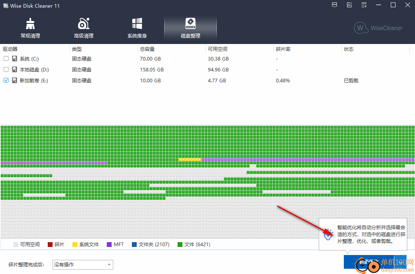Select the 新加载卷 (E:) drive name
Viewport: 415px width, 274px height.
tap(34, 81)
